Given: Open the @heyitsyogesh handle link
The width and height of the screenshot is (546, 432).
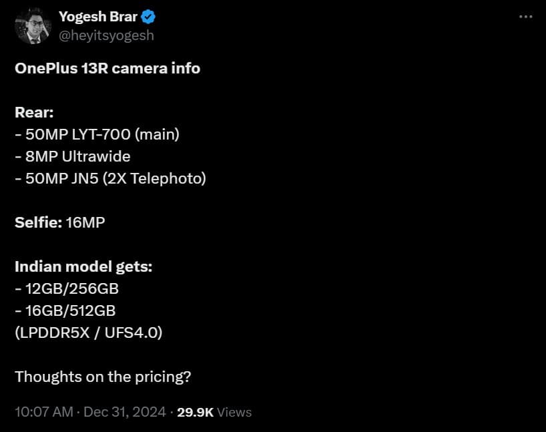Looking at the screenshot, I should [x=106, y=35].
